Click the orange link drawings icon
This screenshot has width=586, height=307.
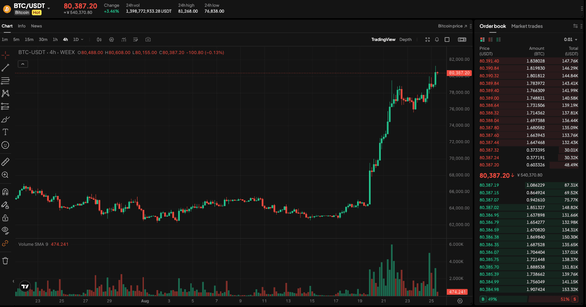(x=6, y=243)
